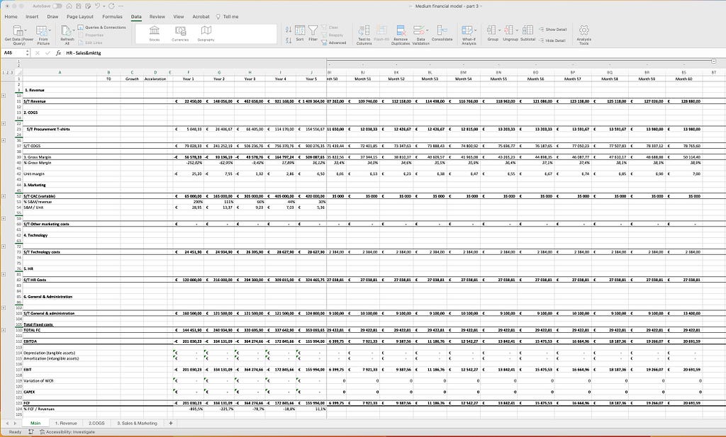Toggle the Filter funnel icon
The width and height of the screenshot is (726, 437).
point(313,31)
